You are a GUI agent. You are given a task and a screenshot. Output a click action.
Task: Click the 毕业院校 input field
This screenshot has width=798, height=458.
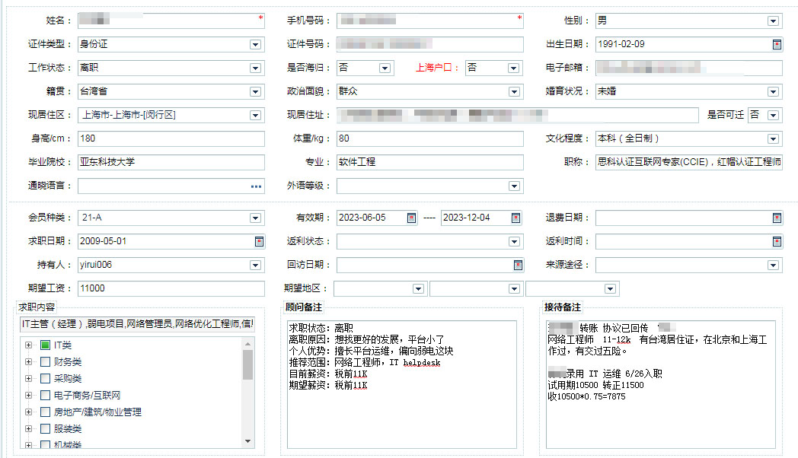171,162
